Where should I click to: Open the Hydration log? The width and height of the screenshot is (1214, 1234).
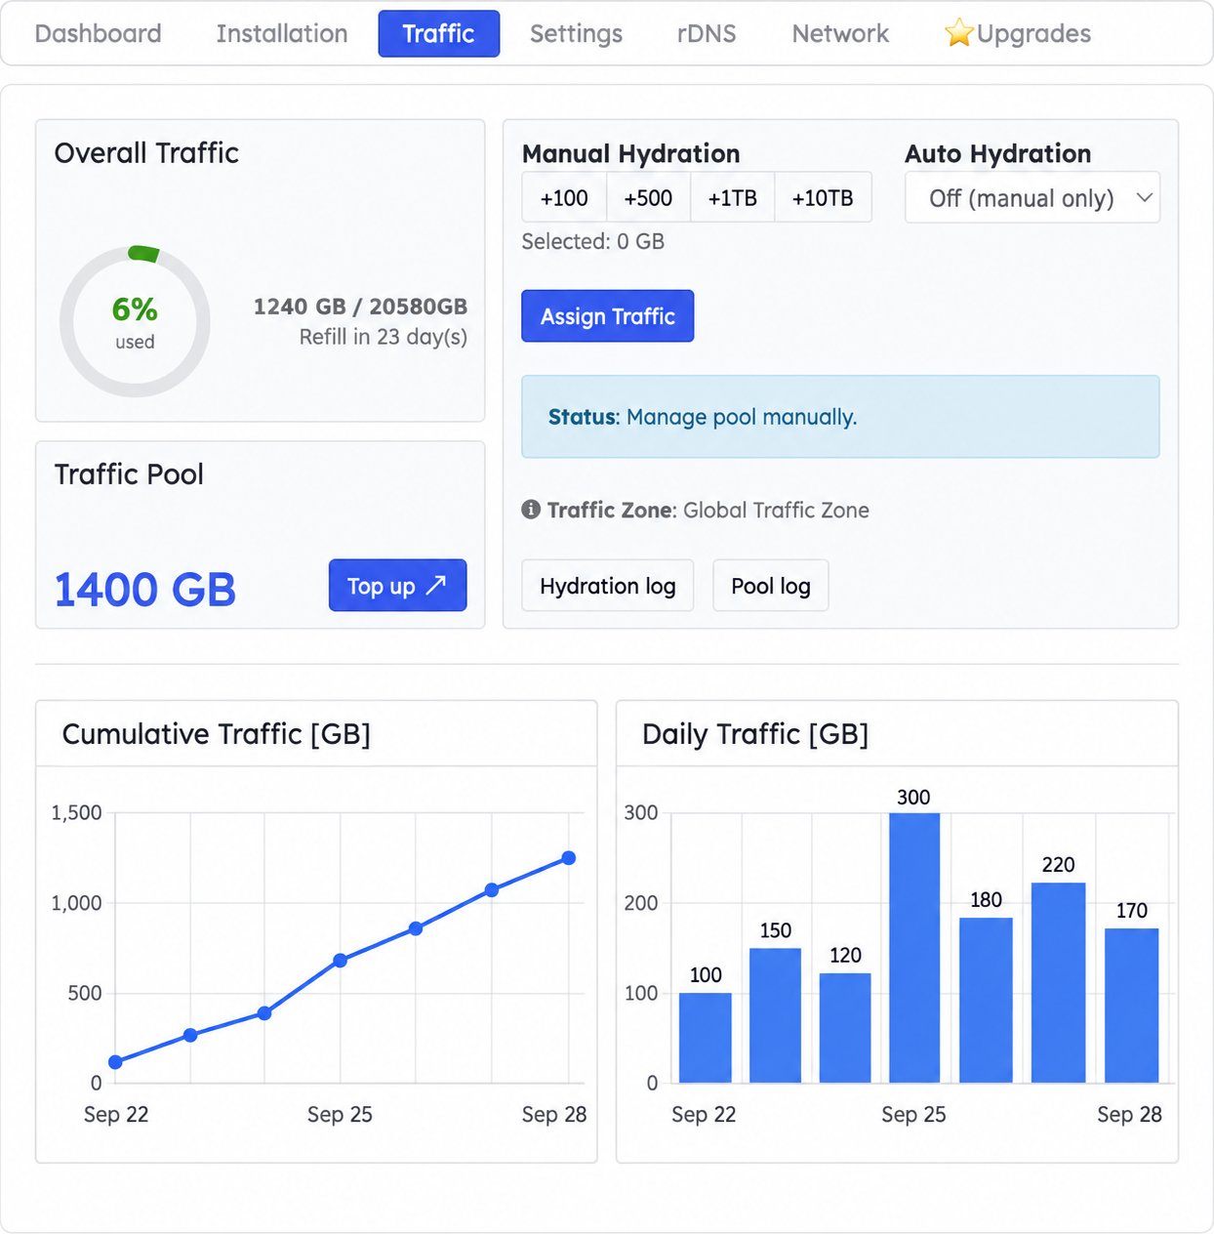pyautogui.click(x=608, y=586)
